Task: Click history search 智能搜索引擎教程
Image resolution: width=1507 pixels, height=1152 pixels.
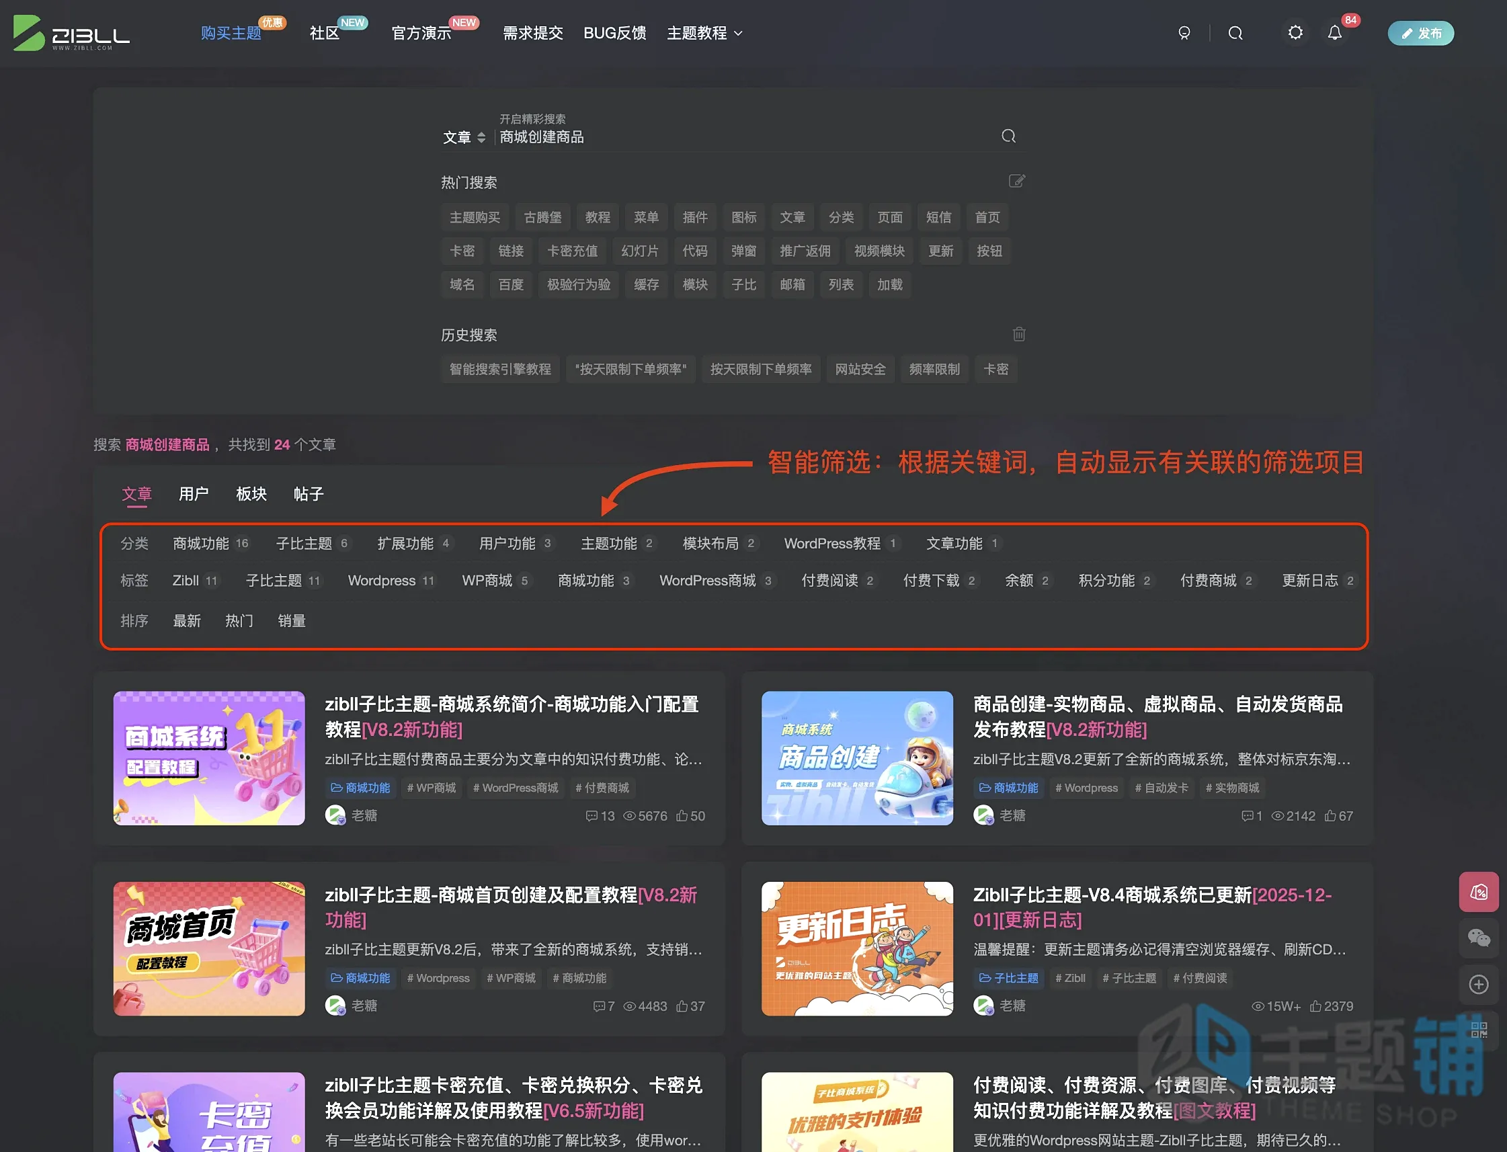Action: pyautogui.click(x=500, y=370)
